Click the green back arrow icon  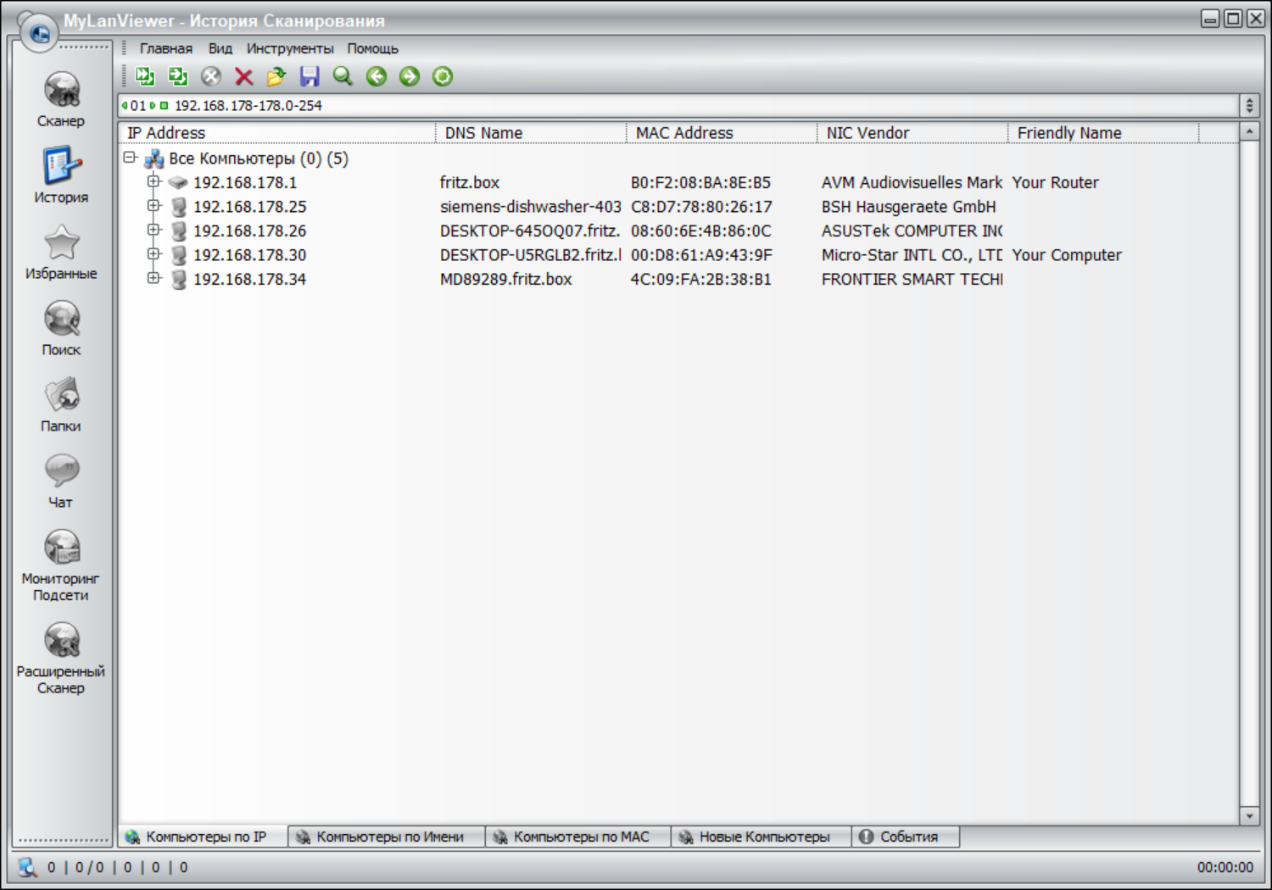pyautogui.click(x=377, y=76)
